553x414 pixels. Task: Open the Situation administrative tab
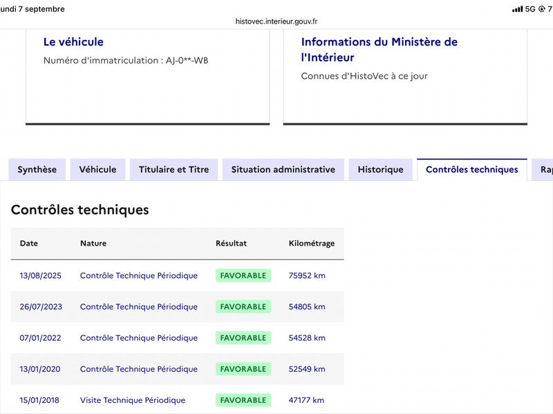[x=283, y=169]
